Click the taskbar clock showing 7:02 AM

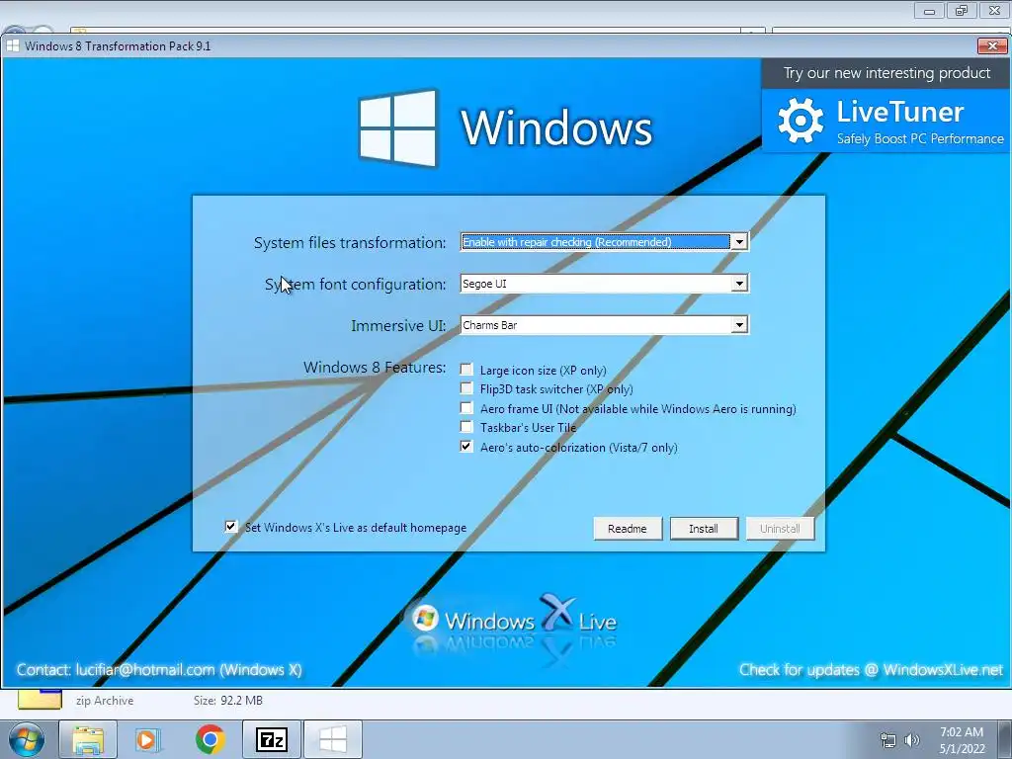962,740
